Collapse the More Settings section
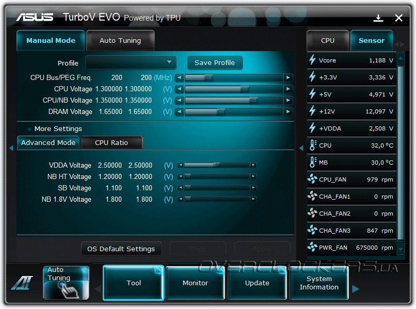Image resolution: width=416 pixels, height=309 pixels. (x=29, y=129)
